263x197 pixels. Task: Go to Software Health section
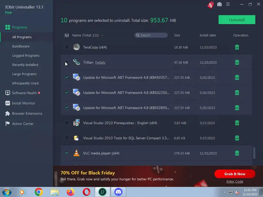pyautogui.click(x=24, y=93)
